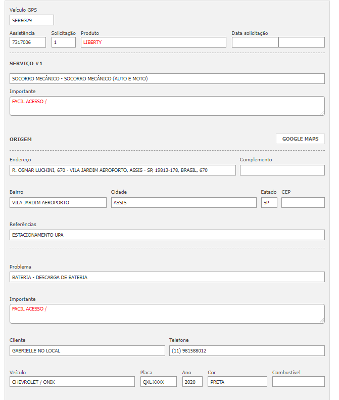
Task: Click the Importante textarea under Serviço #1
Action: (167, 106)
